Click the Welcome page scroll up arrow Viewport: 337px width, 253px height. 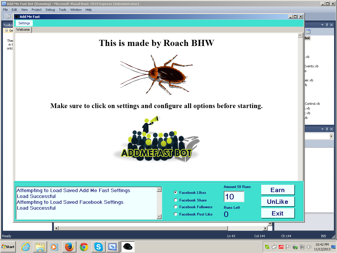click(x=300, y=35)
